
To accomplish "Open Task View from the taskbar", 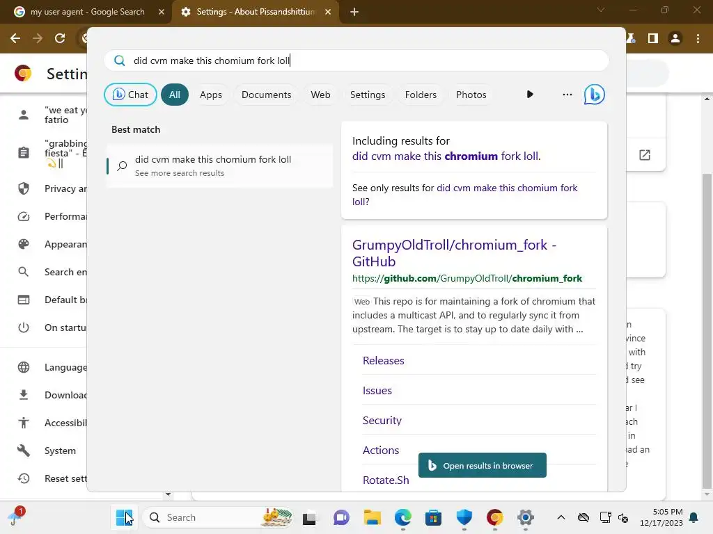I will 309,517.
